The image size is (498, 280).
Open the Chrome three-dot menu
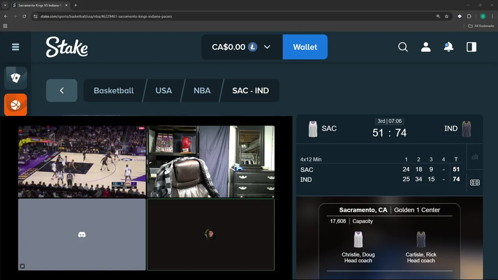tap(492, 16)
